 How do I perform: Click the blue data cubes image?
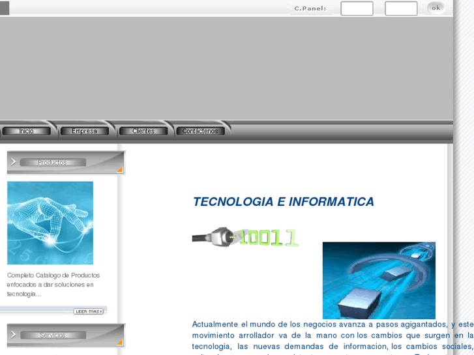point(379,280)
